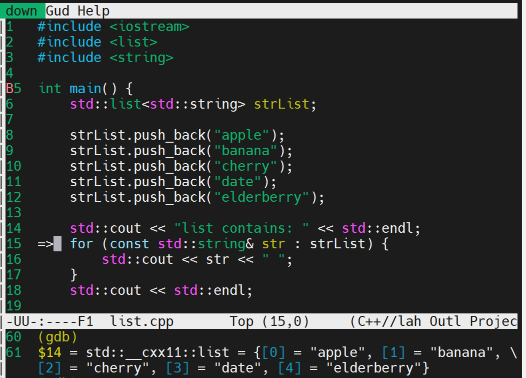Click the "cherry" string on line 10
526x378 pixels.
click(245, 166)
